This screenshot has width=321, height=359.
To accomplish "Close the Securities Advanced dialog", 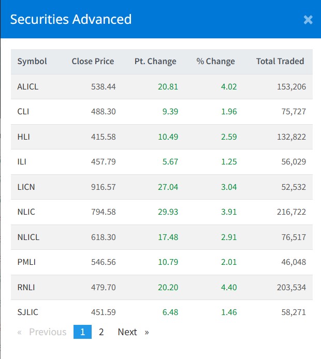I will click(x=308, y=20).
